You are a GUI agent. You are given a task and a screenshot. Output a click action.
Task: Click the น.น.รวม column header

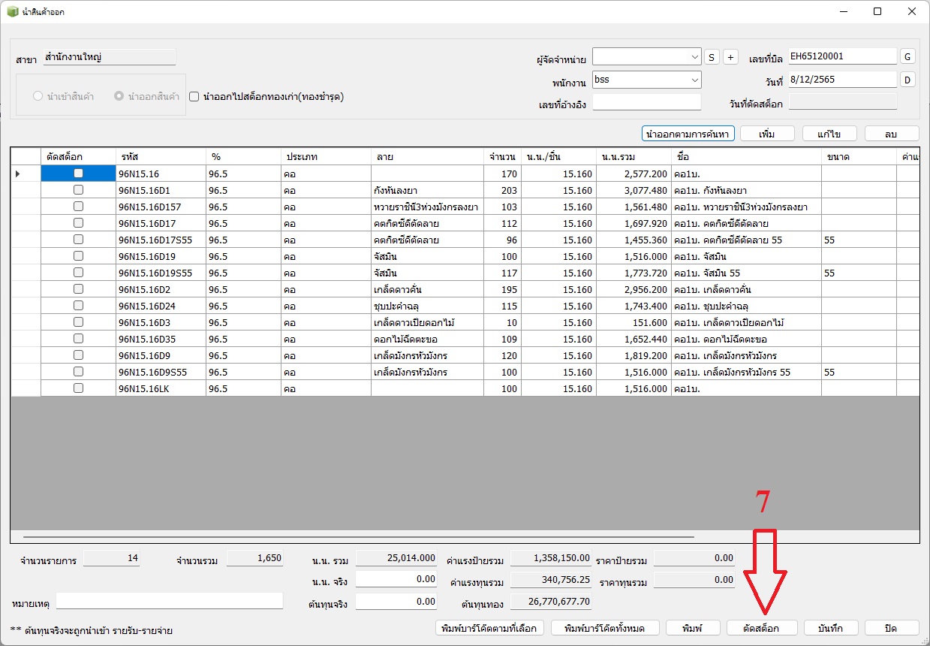click(634, 156)
